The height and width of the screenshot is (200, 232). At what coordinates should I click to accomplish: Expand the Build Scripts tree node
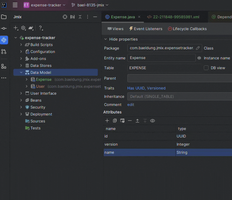[x=21, y=45]
